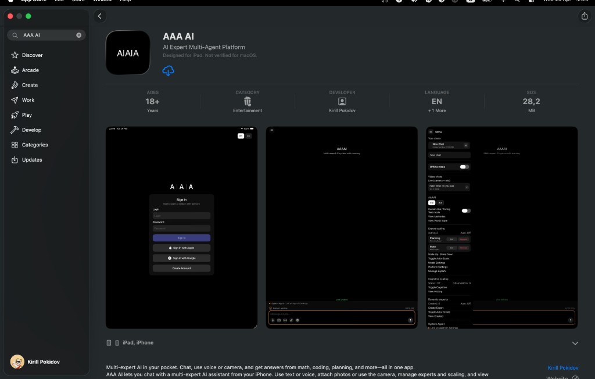Download the app via cloud icon
Viewport: 595px width, 379px height.
[168, 71]
